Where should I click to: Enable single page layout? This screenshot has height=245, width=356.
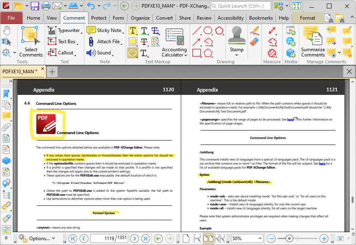click(186, 239)
